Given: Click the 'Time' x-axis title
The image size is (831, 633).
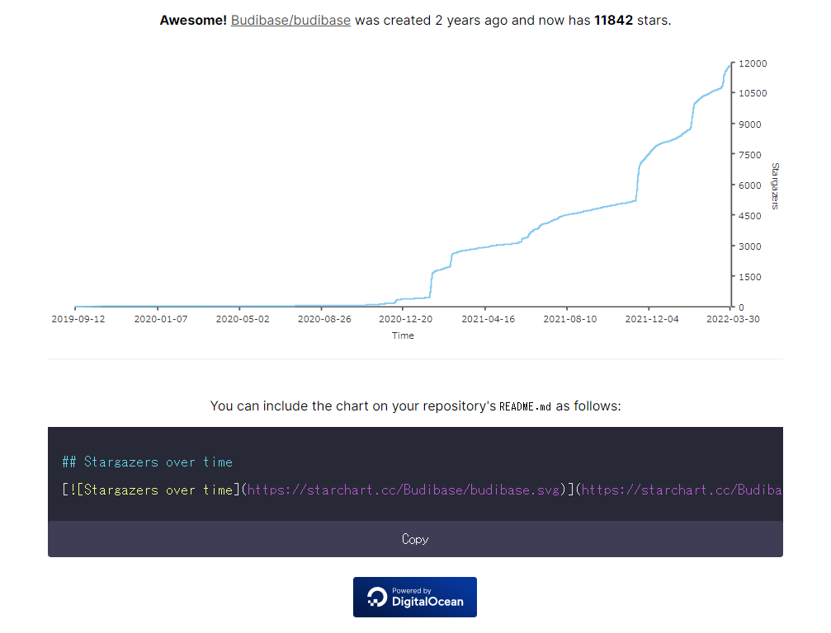Looking at the screenshot, I should click(x=403, y=335).
